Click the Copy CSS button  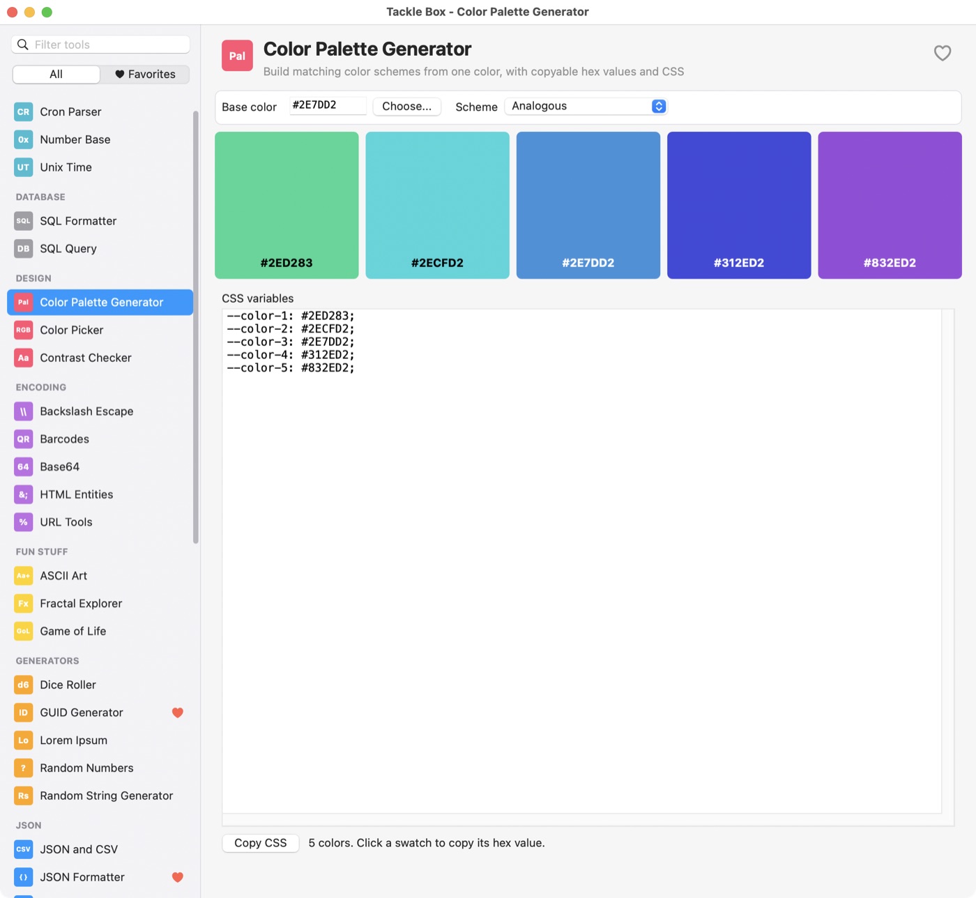tap(261, 843)
